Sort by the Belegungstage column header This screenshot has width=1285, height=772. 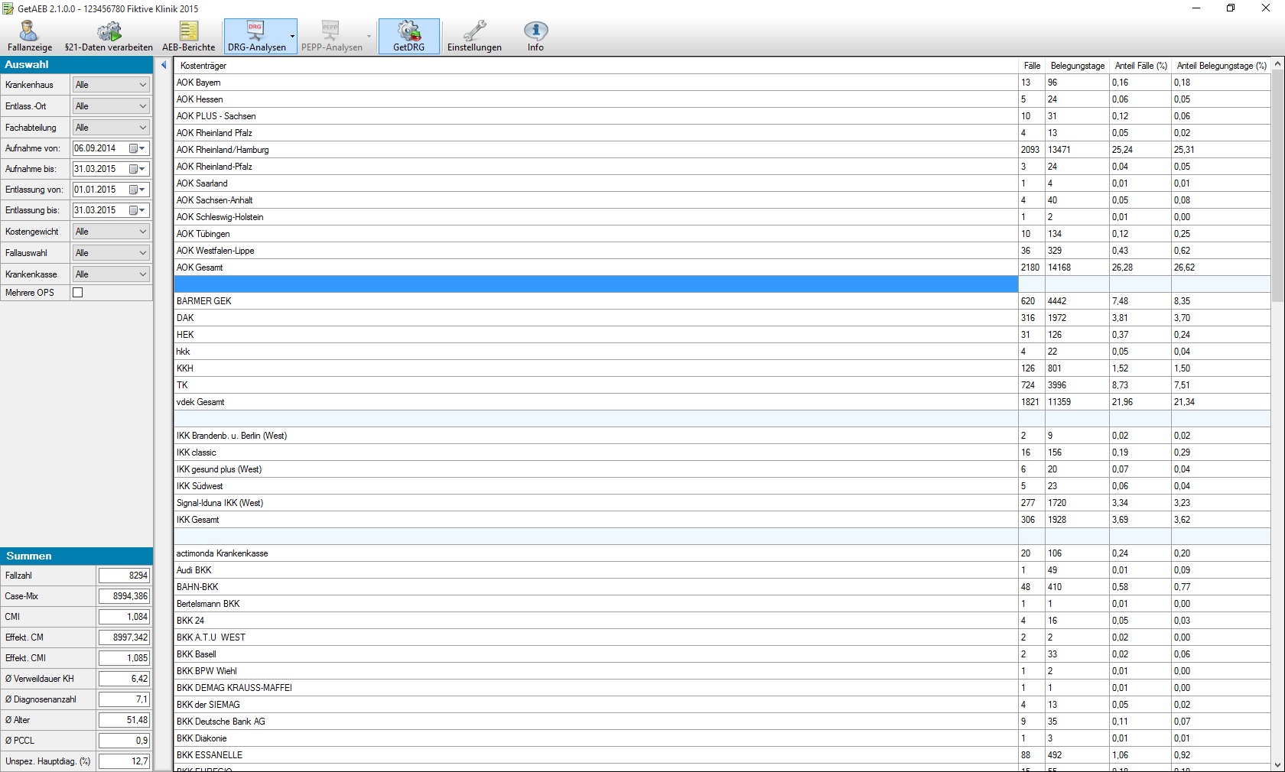(1077, 66)
